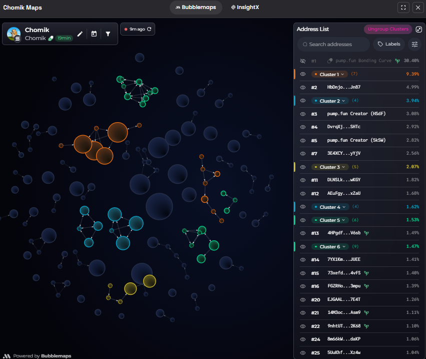426x359 pixels.
Task: Hide address #4 DvrqXj...SHTc
Action: (x=303, y=127)
